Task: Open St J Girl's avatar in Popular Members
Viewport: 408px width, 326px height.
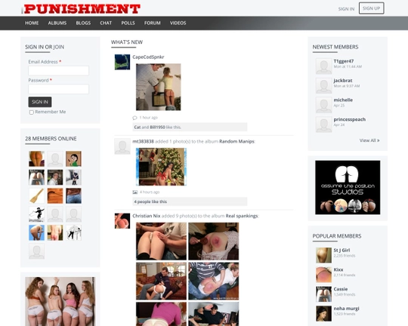Action: (323, 255)
